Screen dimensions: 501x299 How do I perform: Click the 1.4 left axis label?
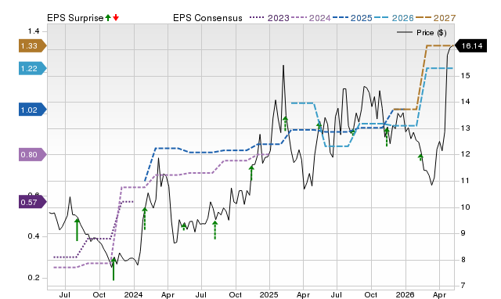point(34,31)
